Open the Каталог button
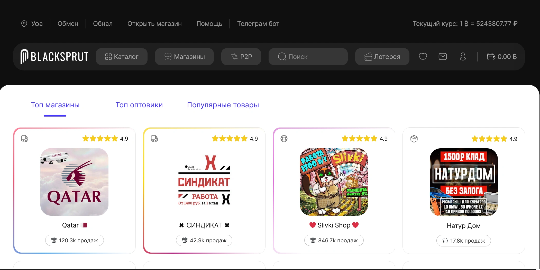The image size is (540, 270). pos(122,57)
